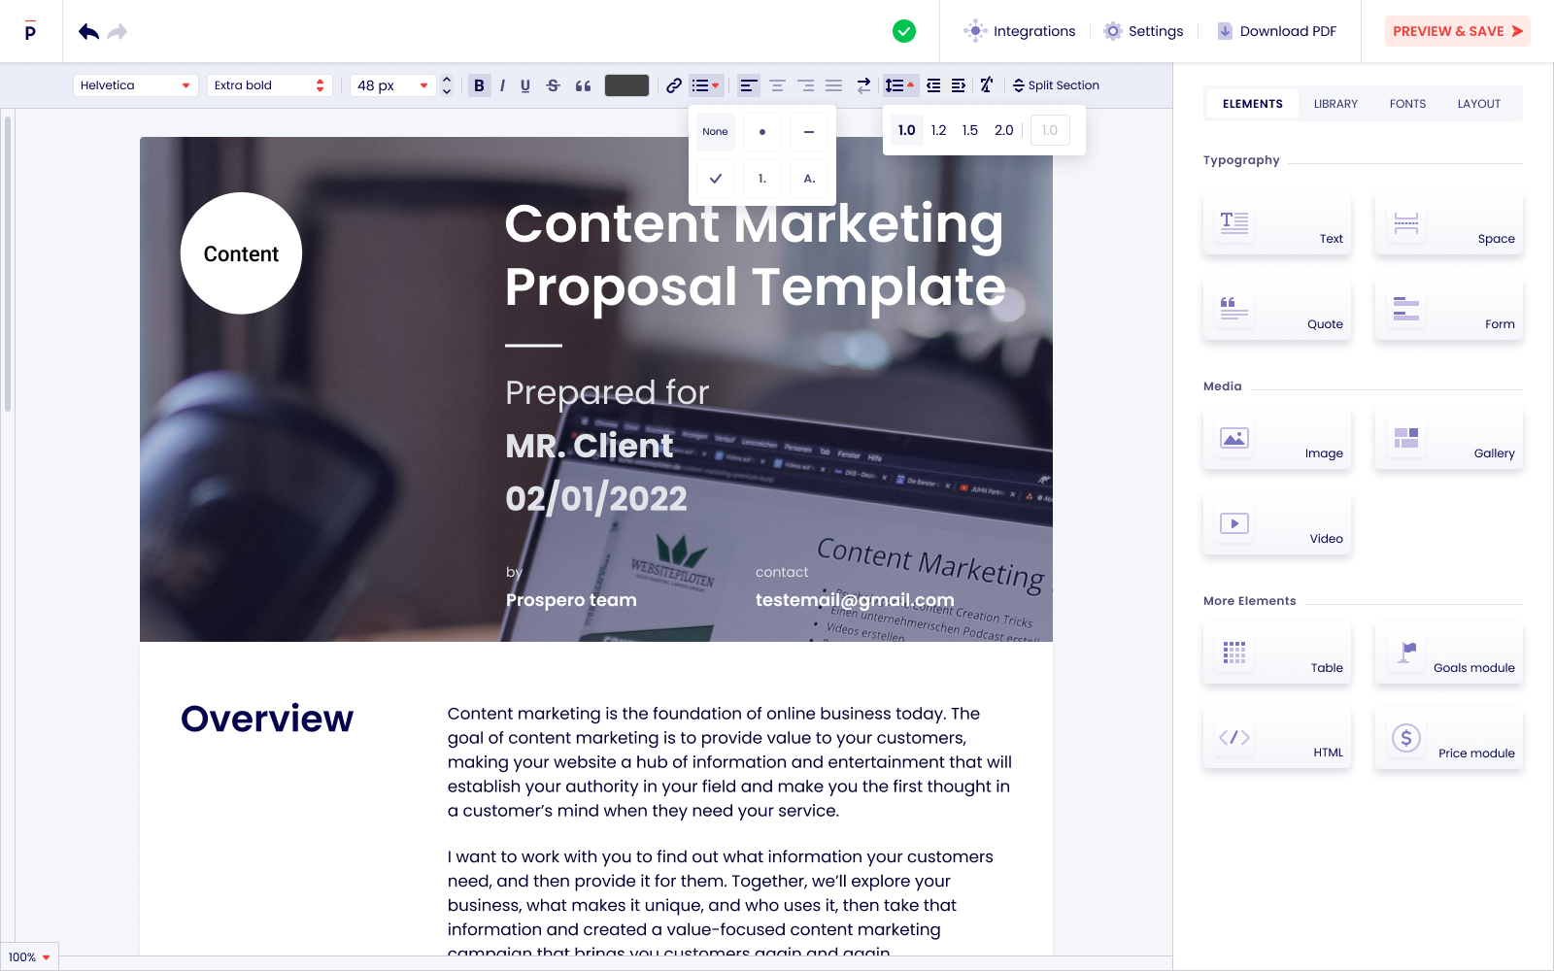Viewport: 1554px width, 971px height.
Task: Click the custom line-height input field
Action: (1050, 129)
